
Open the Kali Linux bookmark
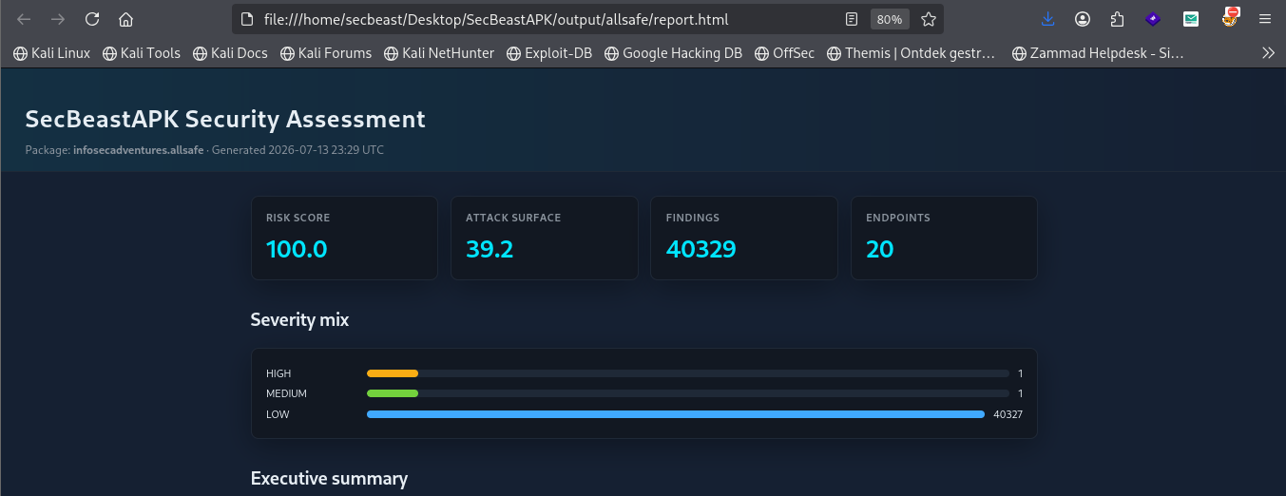tap(51, 53)
